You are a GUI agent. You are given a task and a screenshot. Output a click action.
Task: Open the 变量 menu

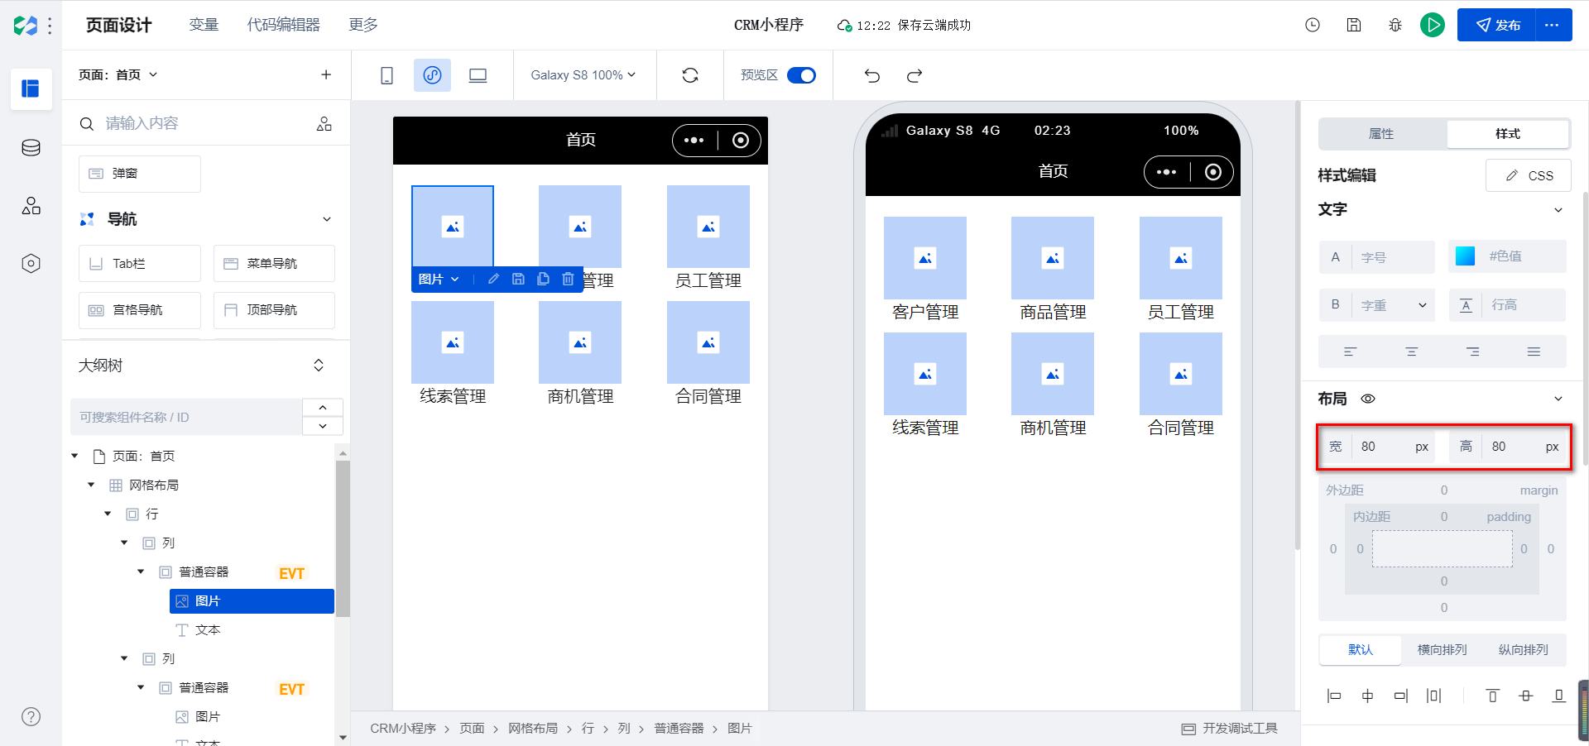tap(204, 25)
